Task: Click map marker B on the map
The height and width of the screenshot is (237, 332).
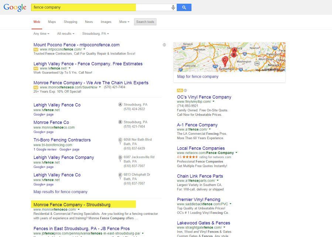Action: click(x=234, y=55)
